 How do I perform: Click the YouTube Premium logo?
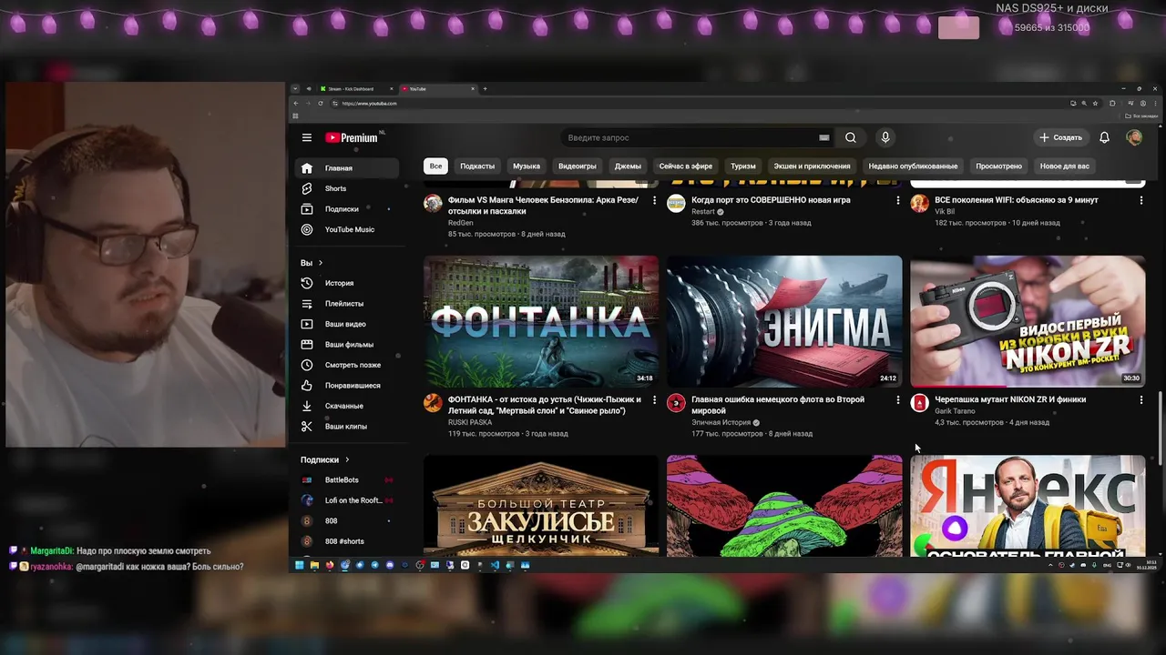pos(353,137)
